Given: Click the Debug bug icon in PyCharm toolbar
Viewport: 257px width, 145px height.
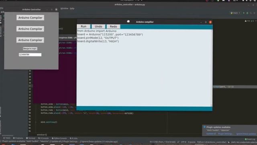Looking at the screenshot, I should coord(247,13).
